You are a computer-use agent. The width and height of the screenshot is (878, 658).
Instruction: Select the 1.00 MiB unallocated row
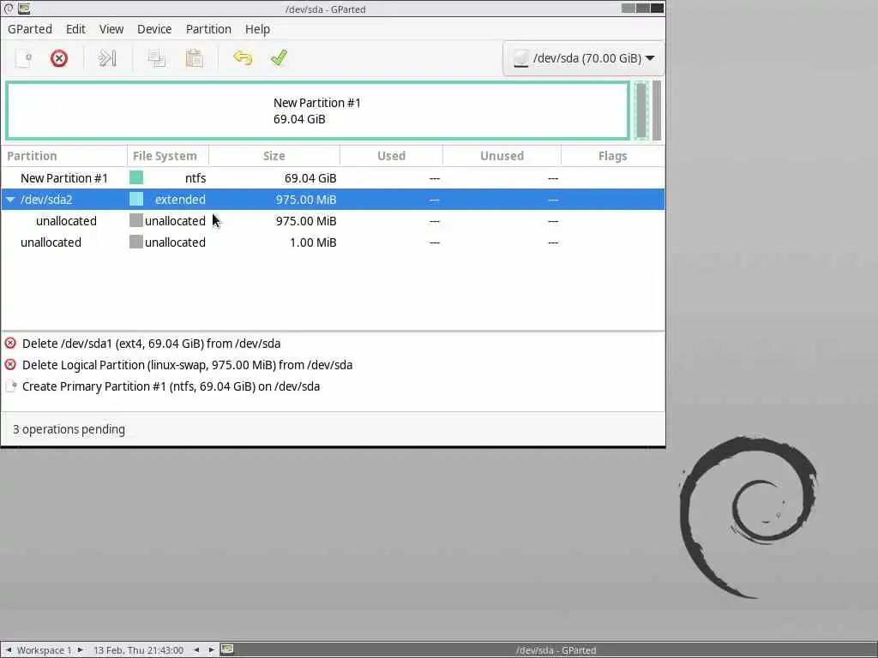pos(333,242)
